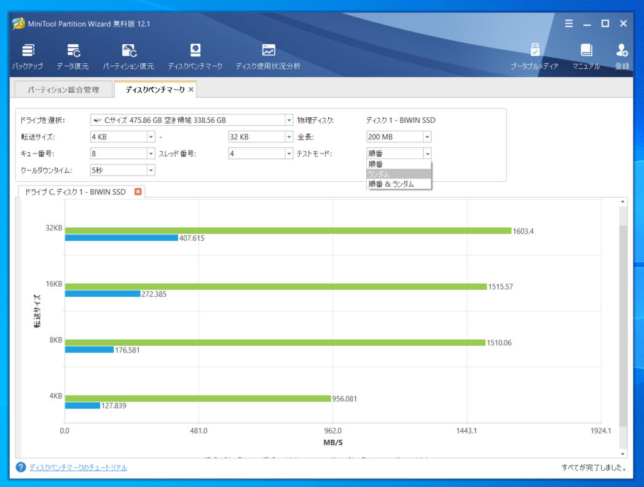
Task: Open the マニュアル manual icon
Action: pos(585,55)
